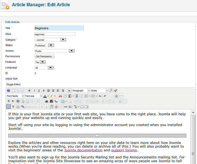
Task: Open the support forums link
Action: coord(124,150)
